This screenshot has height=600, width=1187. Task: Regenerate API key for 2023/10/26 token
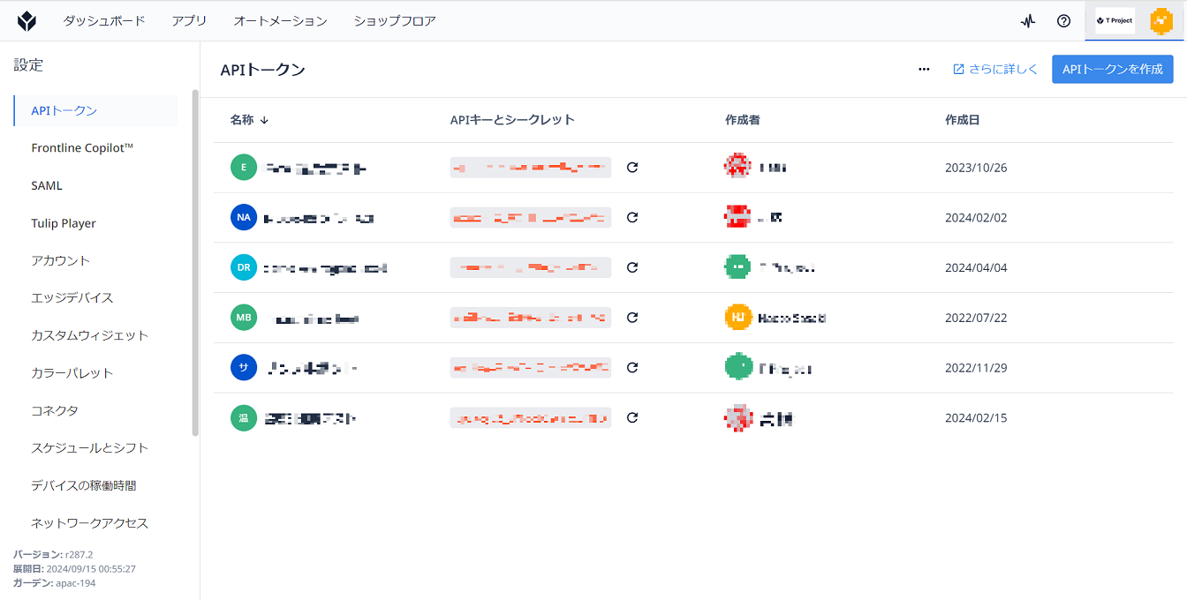(632, 168)
